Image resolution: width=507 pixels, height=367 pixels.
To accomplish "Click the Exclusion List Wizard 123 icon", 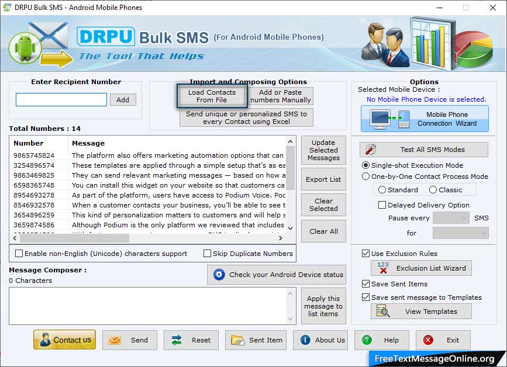I will coord(383,268).
